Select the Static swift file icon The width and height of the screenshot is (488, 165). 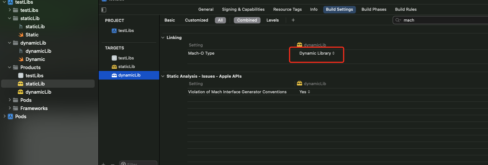pyautogui.click(x=21, y=35)
